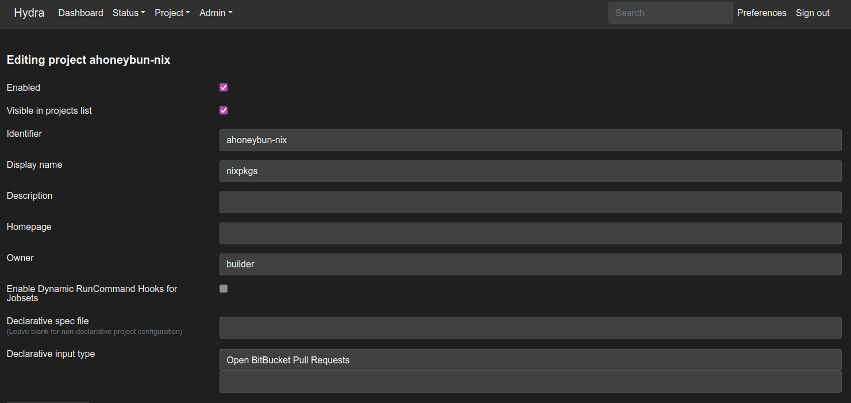Image resolution: width=851 pixels, height=403 pixels.
Task: Click the Display name field nixpkgs
Action: (530, 171)
